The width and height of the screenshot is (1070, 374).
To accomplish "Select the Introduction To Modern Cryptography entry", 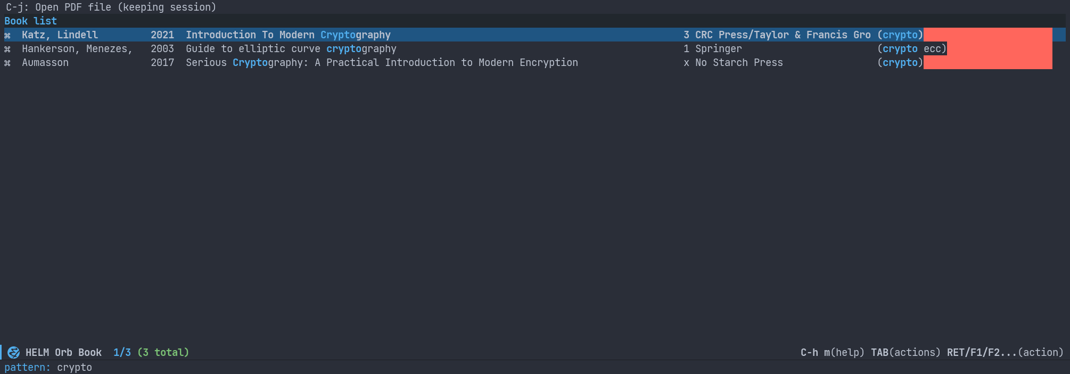I will (534, 35).
